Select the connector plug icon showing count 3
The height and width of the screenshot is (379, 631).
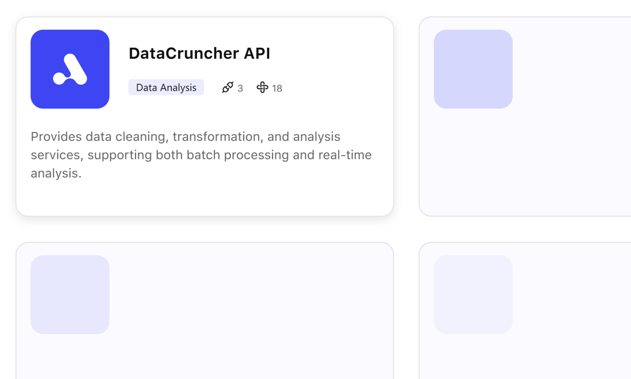point(227,88)
